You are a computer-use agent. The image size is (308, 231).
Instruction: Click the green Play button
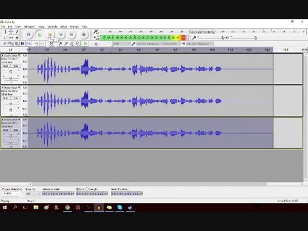tap(39, 35)
